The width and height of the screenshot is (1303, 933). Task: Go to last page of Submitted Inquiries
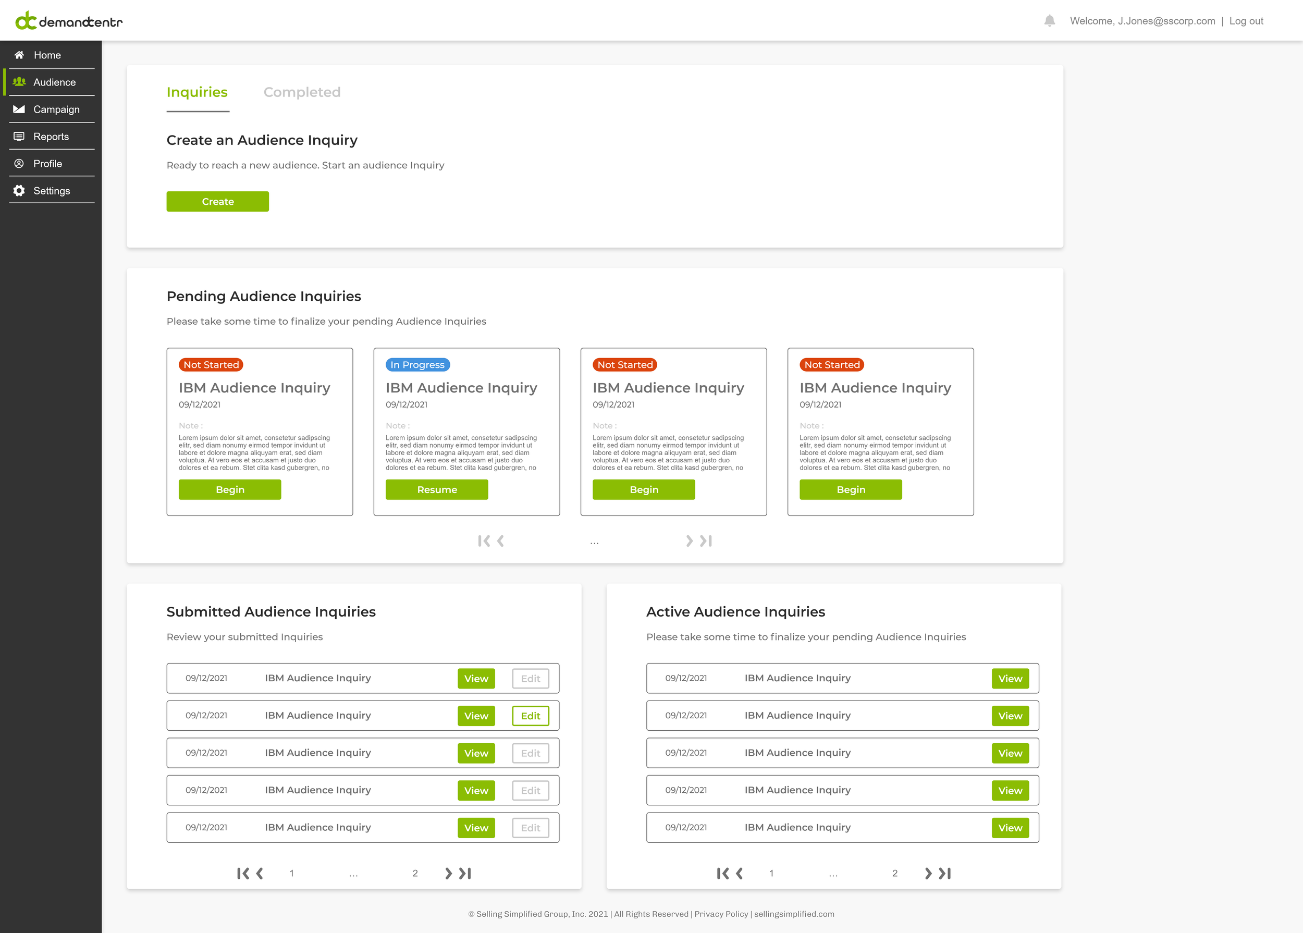click(465, 873)
